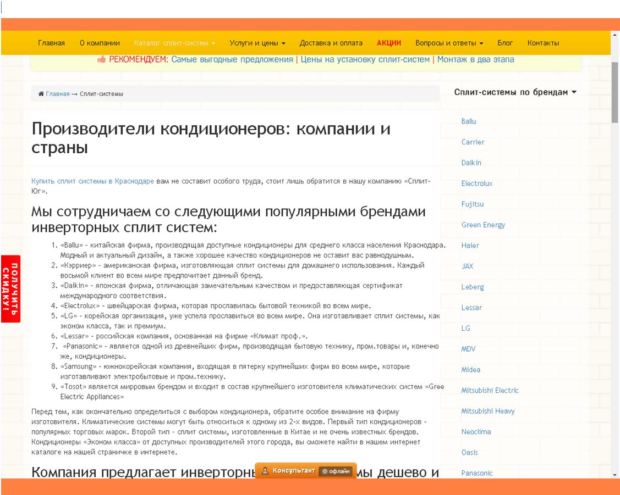Click the red Получить скидку side button
Viewport: 620px width, 495px height.
(x=10, y=289)
